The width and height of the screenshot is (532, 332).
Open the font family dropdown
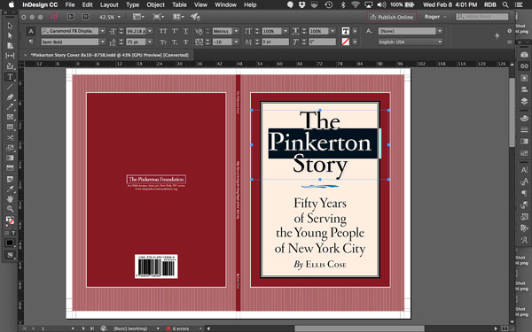pos(103,31)
